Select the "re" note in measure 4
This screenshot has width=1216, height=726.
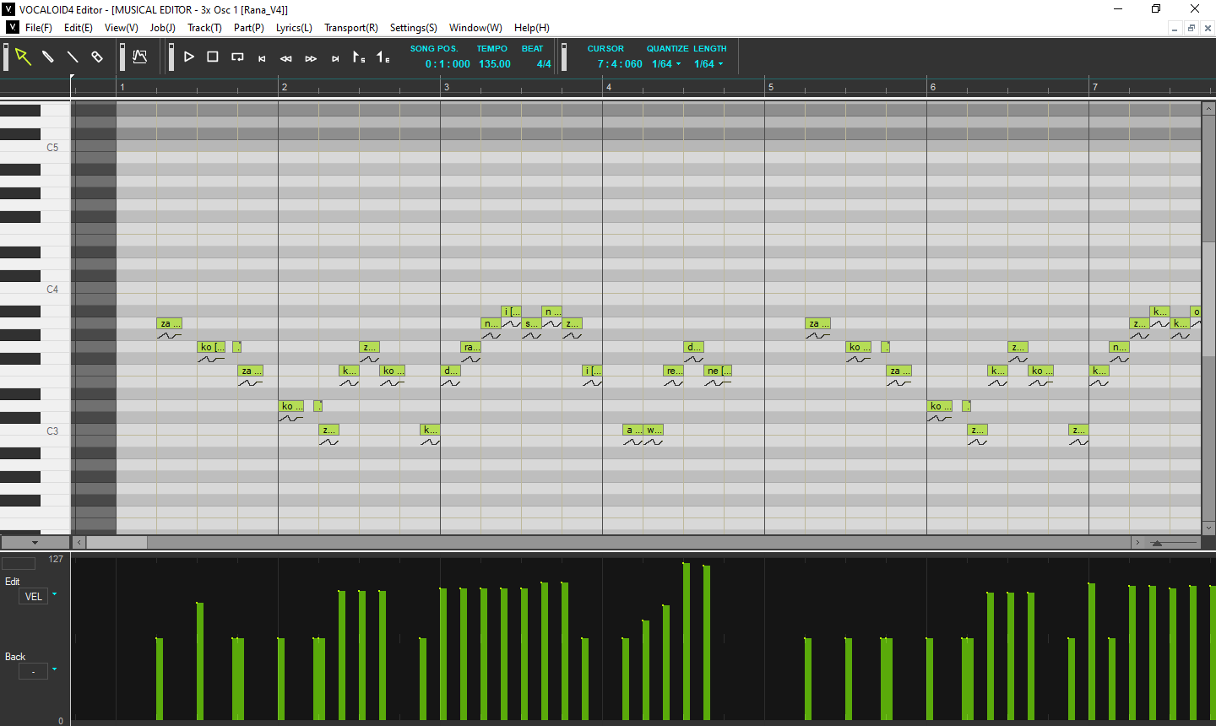coord(673,371)
